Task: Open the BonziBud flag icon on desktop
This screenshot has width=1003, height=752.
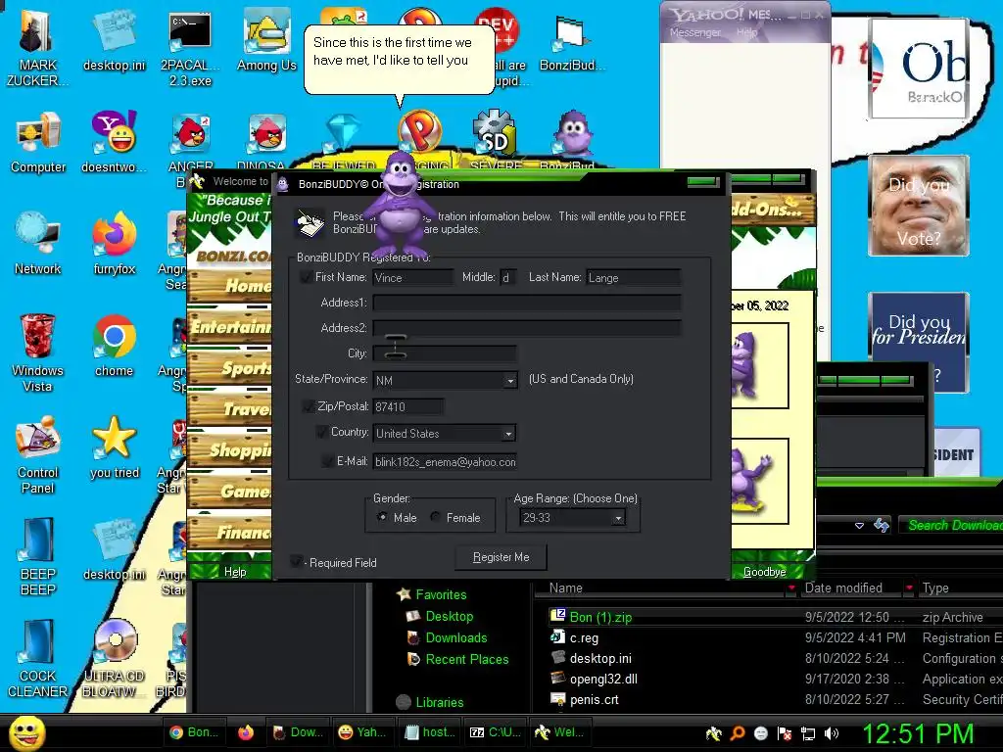Action: click(x=571, y=41)
